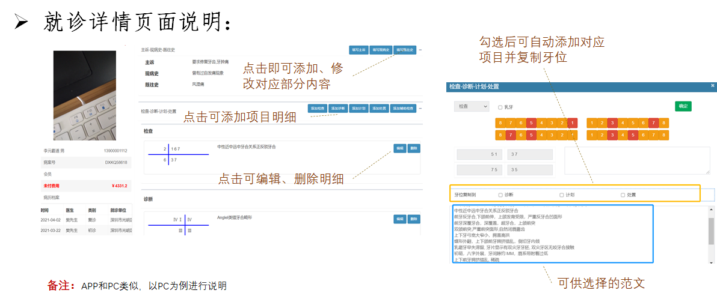
Task: Check 计划 in the 牙位复制到 row
Action: (x=562, y=195)
